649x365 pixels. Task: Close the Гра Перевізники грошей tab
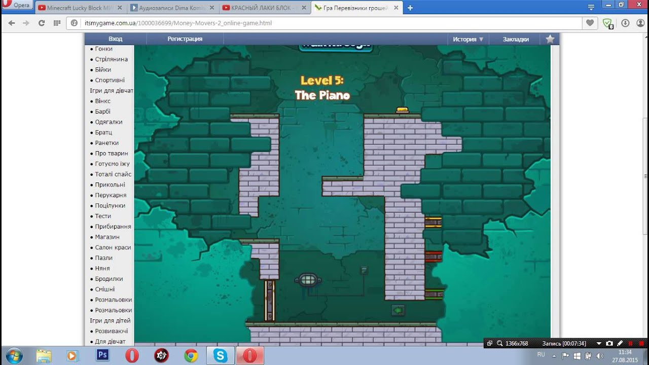coord(396,8)
